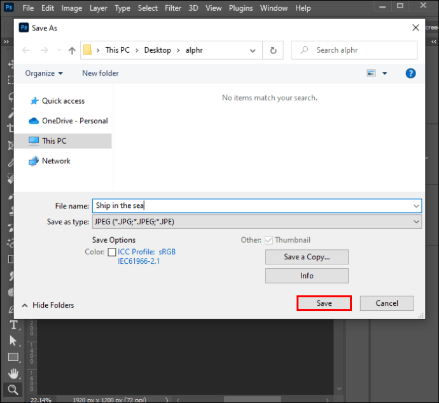The image size is (439, 403).
Task: Select the Spot Healing Brush tool
Action: coord(11,179)
